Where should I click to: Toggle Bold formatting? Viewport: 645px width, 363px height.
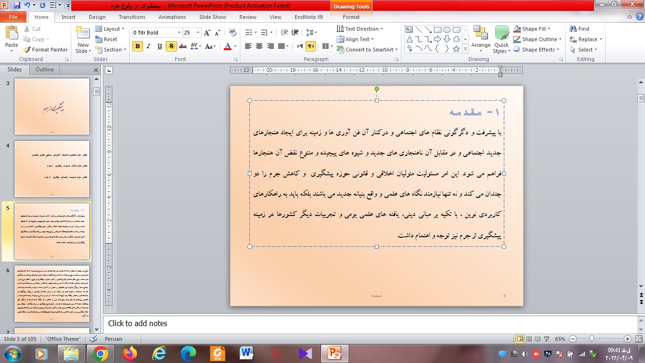pyautogui.click(x=137, y=46)
